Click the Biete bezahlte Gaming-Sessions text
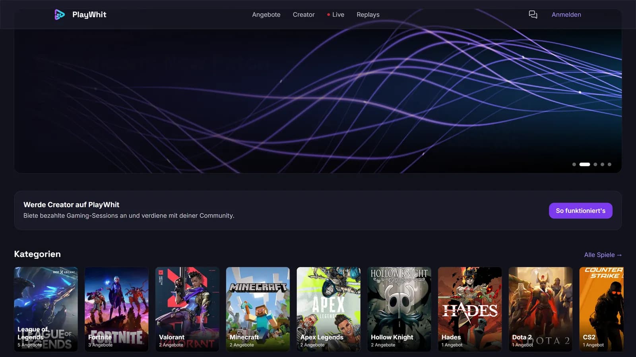The width and height of the screenshot is (636, 357). click(129, 215)
